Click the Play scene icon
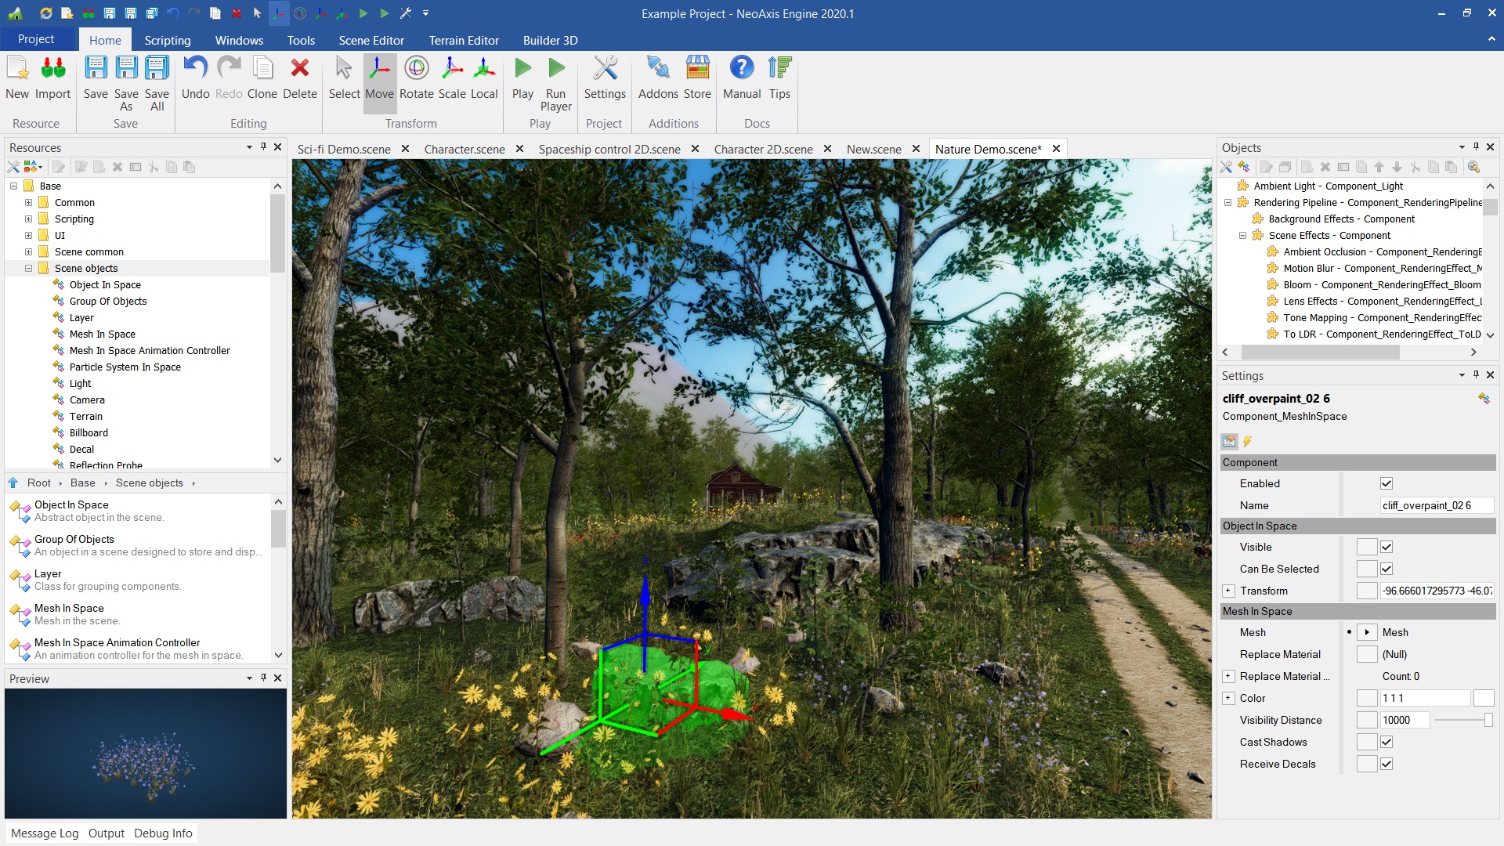Image resolution: width=1504 pixels, height=846 pixels. click(x=522, y=77)
